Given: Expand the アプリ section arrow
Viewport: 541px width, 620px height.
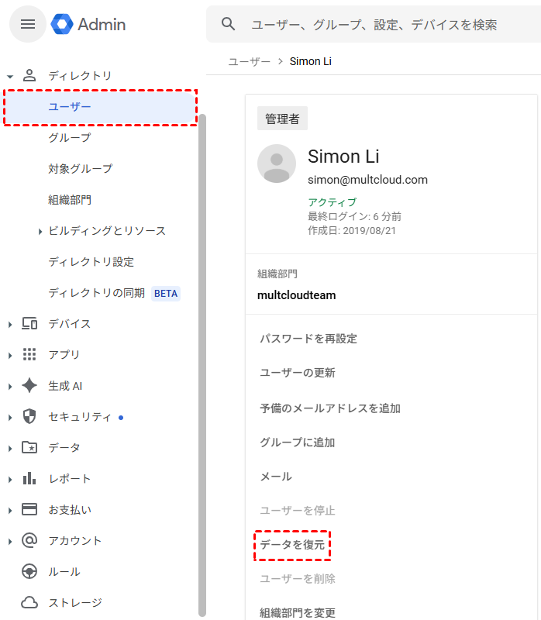Looking at the screenshot, I should [x=10, y=356].
